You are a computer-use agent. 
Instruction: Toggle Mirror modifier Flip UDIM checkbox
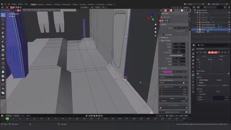[x=198, y=94]
